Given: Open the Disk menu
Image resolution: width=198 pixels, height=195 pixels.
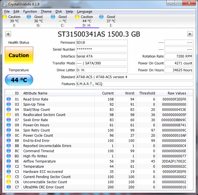Looking at the screenshot, I should [59, 11].
